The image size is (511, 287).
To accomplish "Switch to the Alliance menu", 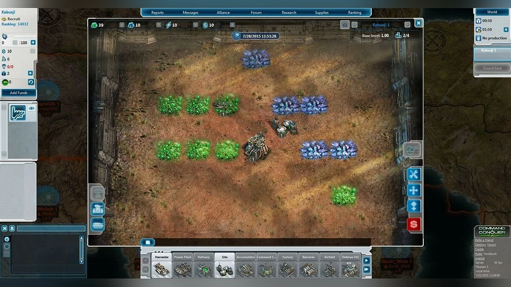I will (x=223, y=12).
